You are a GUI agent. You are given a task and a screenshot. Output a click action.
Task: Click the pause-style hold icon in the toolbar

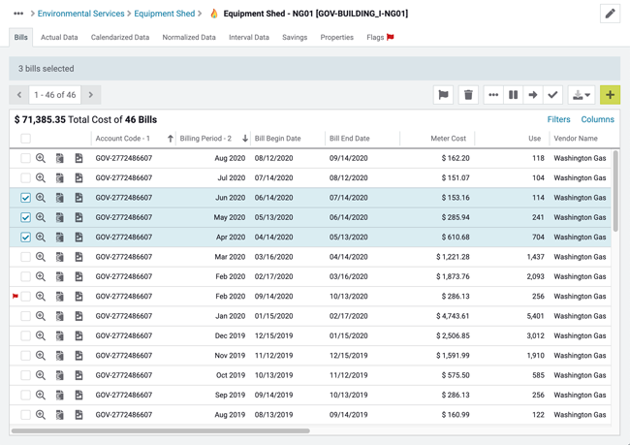(x=514, y=95)
